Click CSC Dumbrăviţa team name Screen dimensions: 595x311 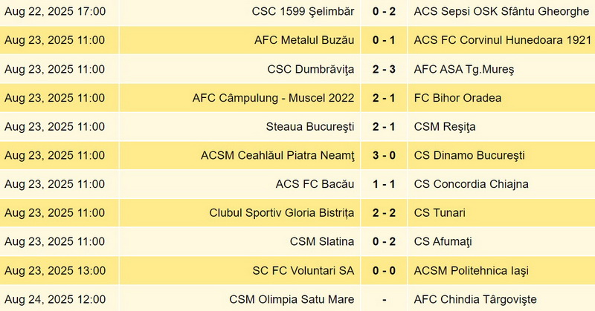[310, 69]
